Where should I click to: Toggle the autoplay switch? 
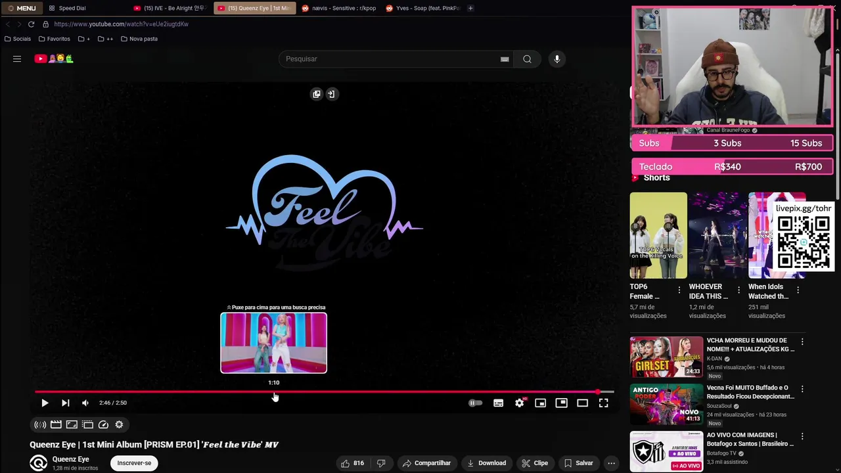click(x=475, y=403)
